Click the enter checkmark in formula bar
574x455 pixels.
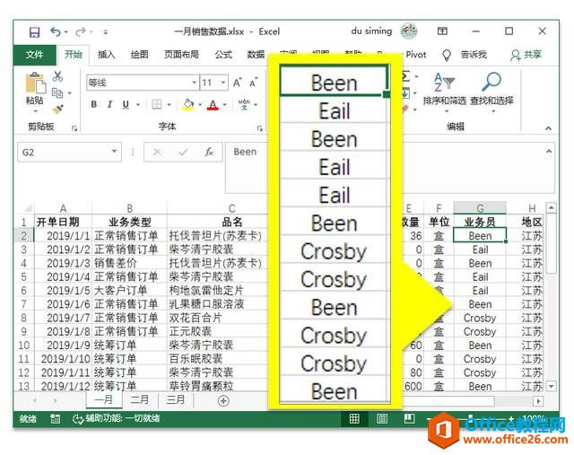[183, 152]
